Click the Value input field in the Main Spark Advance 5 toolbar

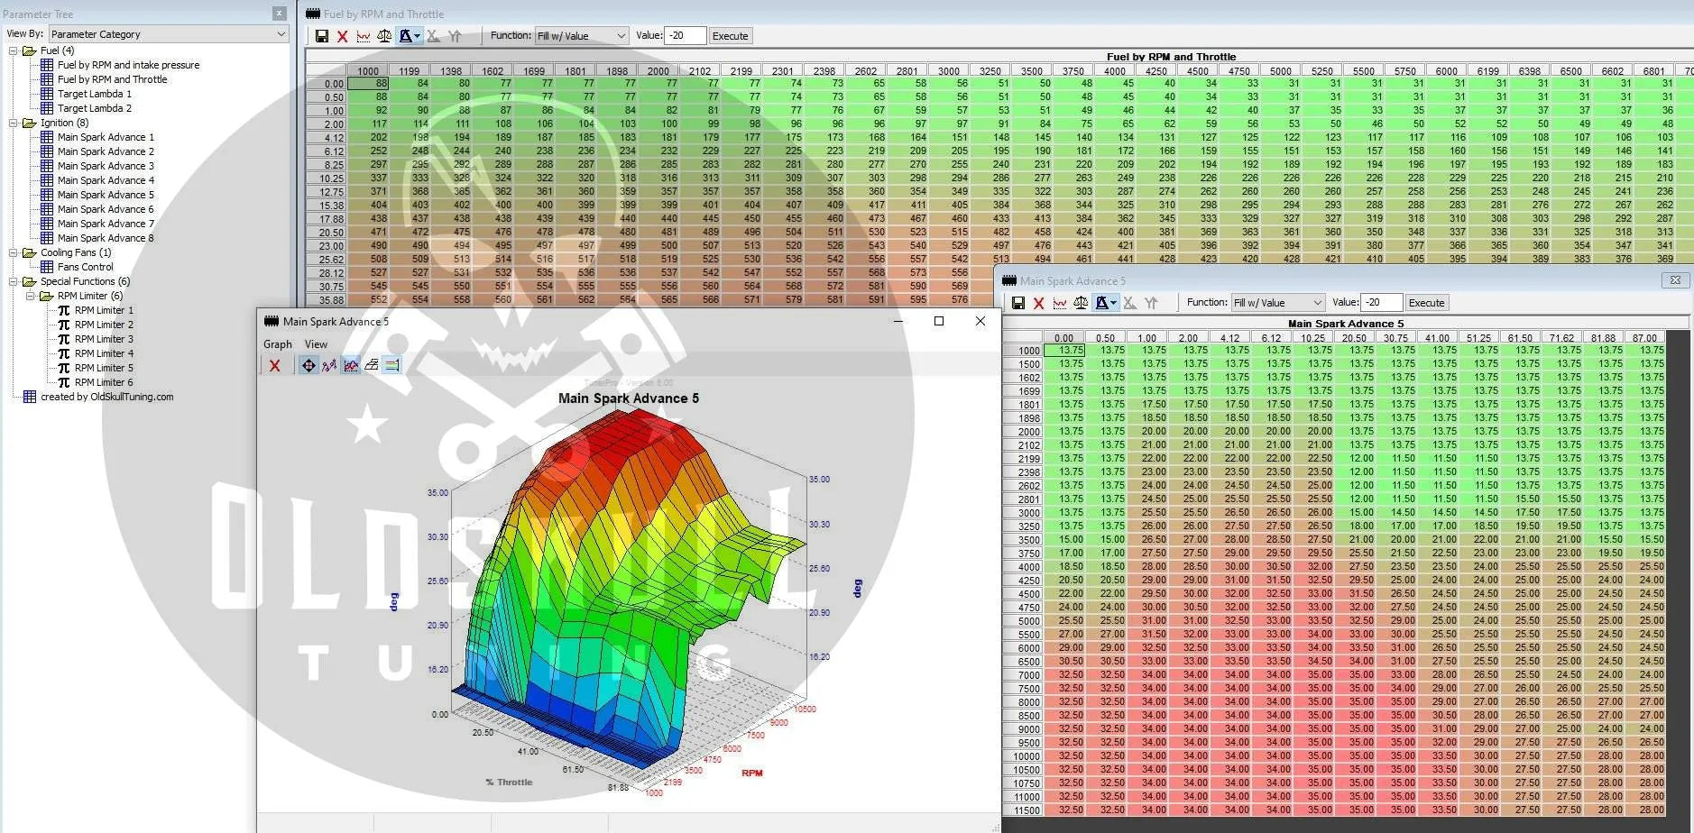pos(1382,303)
